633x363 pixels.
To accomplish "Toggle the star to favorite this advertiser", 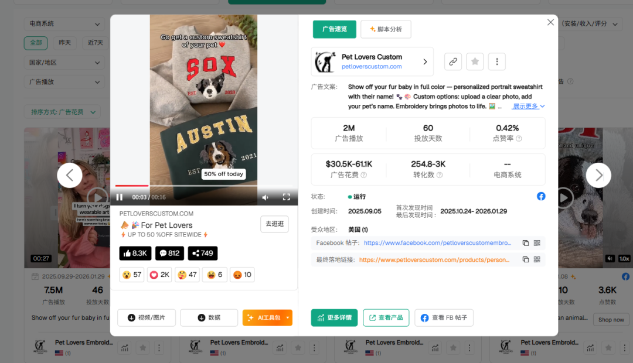I will click(475, 61).
